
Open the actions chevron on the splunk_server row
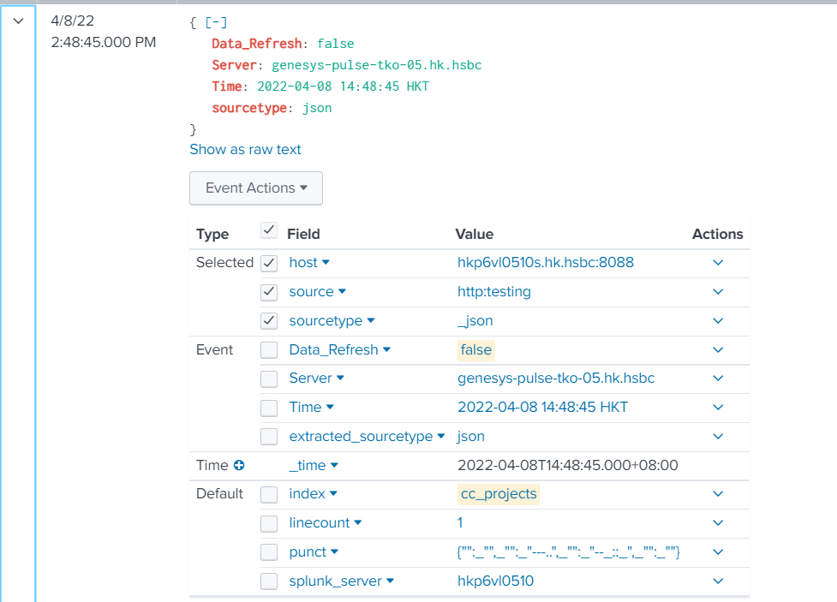[718, 581]
